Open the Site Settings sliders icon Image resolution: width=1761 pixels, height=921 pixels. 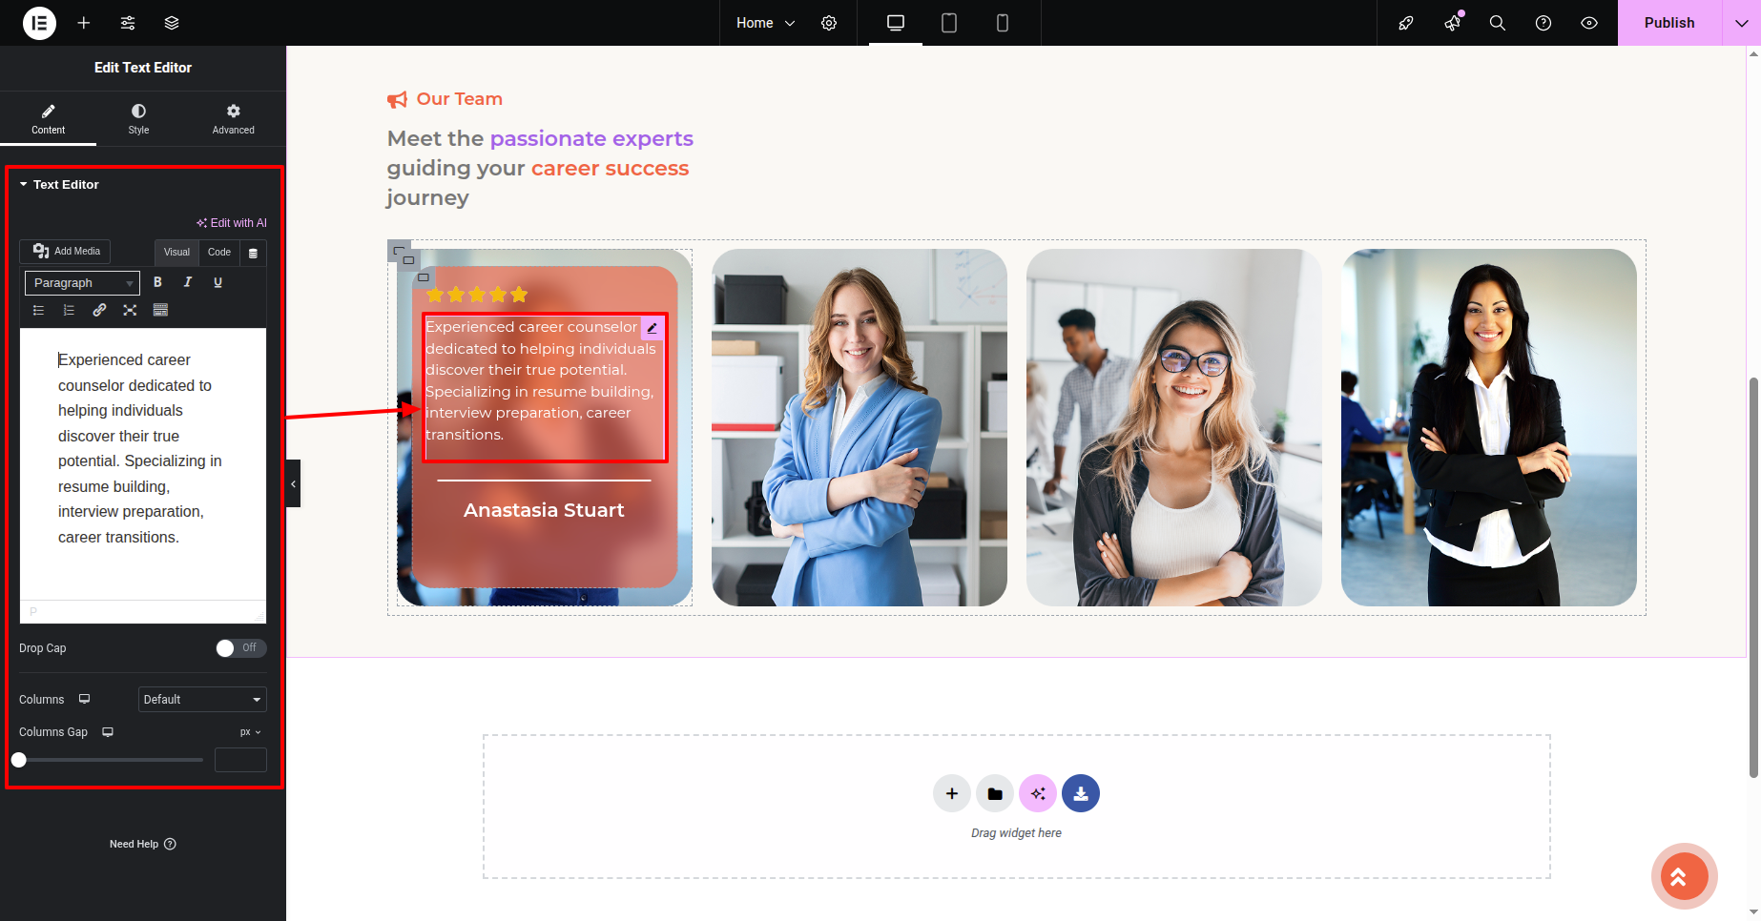[128, 23]
